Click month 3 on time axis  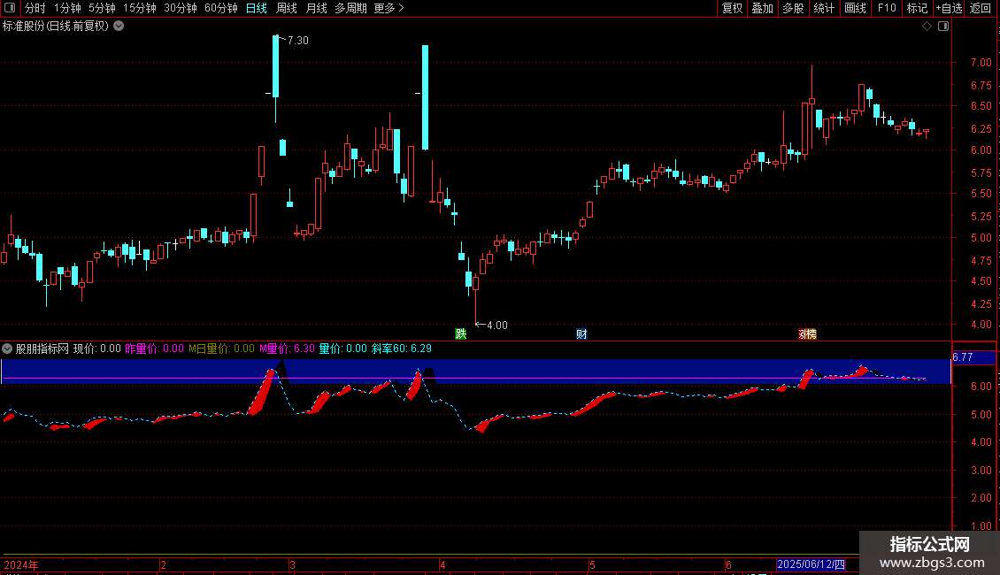point(292,564)
